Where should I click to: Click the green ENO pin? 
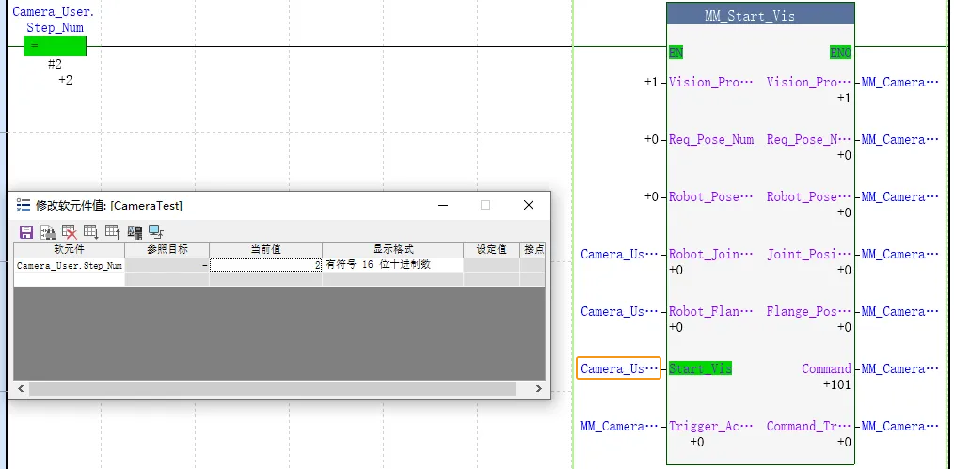click(840, 53)
